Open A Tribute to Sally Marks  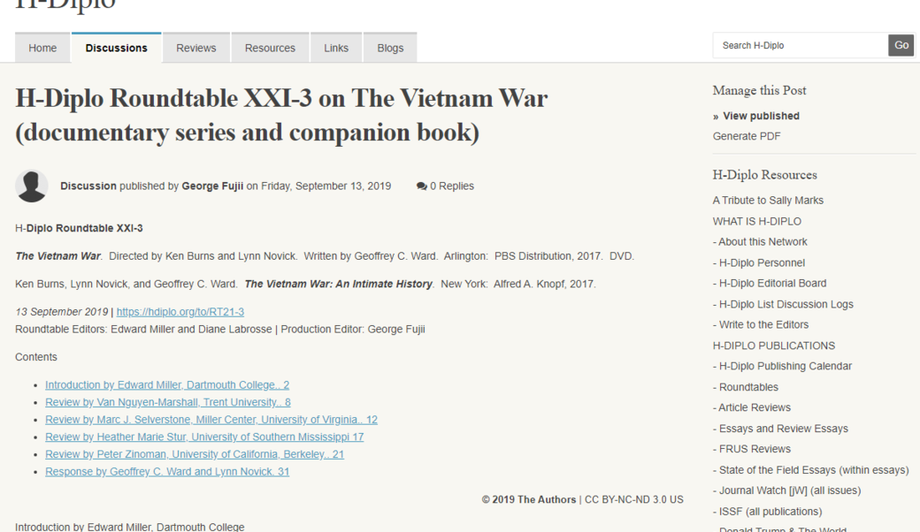point(768,201)
